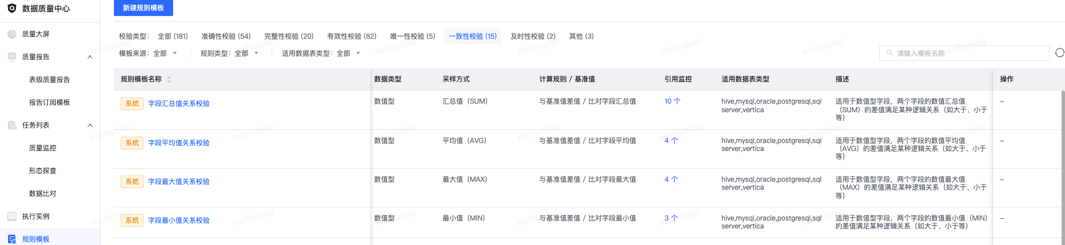Click the 规则模板 sidebar icon
1065x245 pixels.
point(12,239)
